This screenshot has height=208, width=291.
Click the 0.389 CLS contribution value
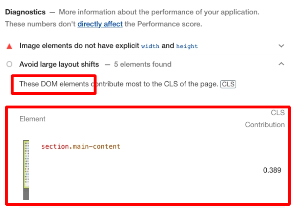coord(272,170)
